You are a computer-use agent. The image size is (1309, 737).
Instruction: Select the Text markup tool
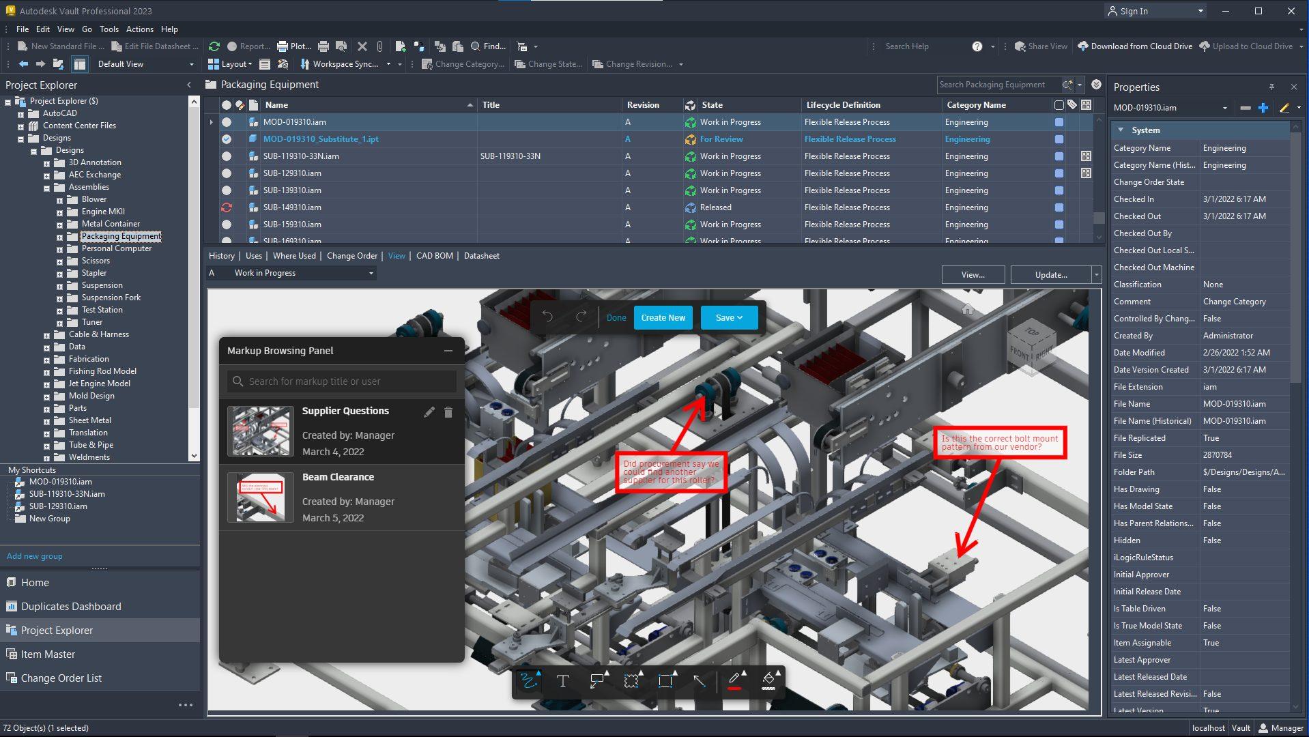(x=562, y=681)
